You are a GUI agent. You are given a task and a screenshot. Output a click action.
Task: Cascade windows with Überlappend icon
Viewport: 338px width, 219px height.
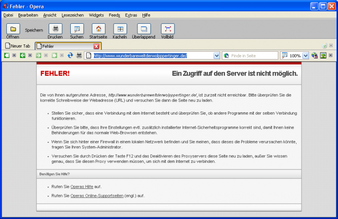pyautogui.click(x=144, y=29)
